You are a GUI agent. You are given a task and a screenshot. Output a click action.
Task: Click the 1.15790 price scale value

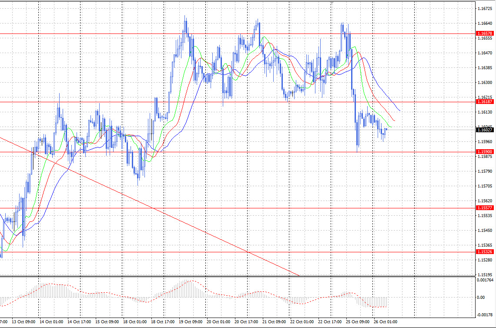pyautogui.click(x=485, y=171)
